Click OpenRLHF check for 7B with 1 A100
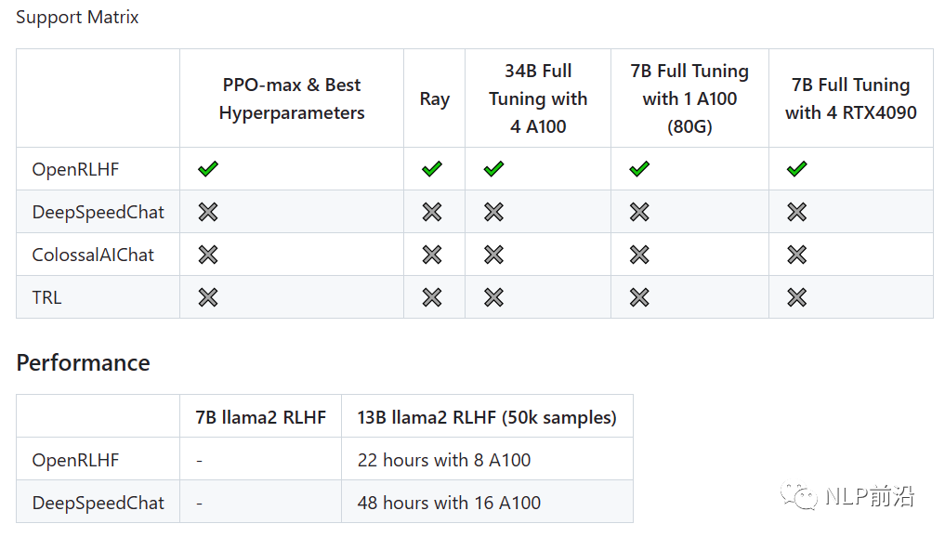945x537 pixels. click(639, 169)
